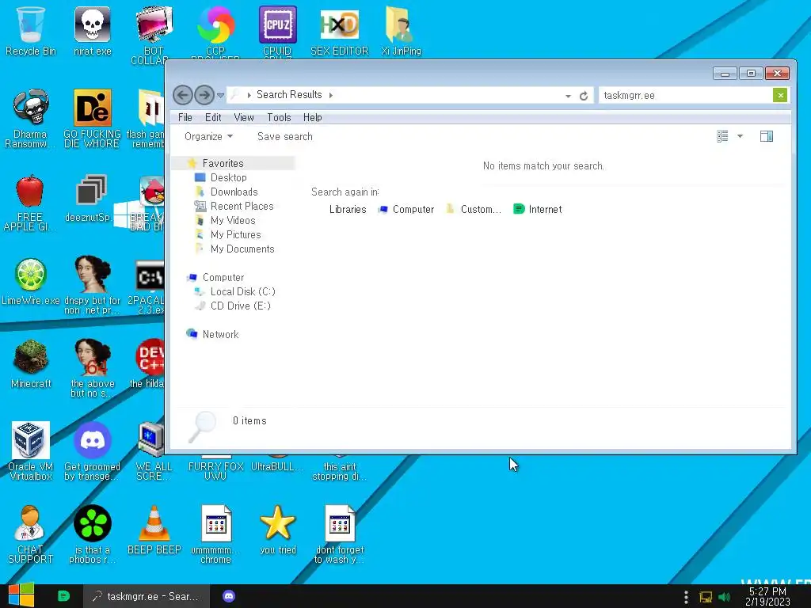Open the Tools menu
Image resolution: width=811 pixels, height=608 pixels.
point(279,117)
